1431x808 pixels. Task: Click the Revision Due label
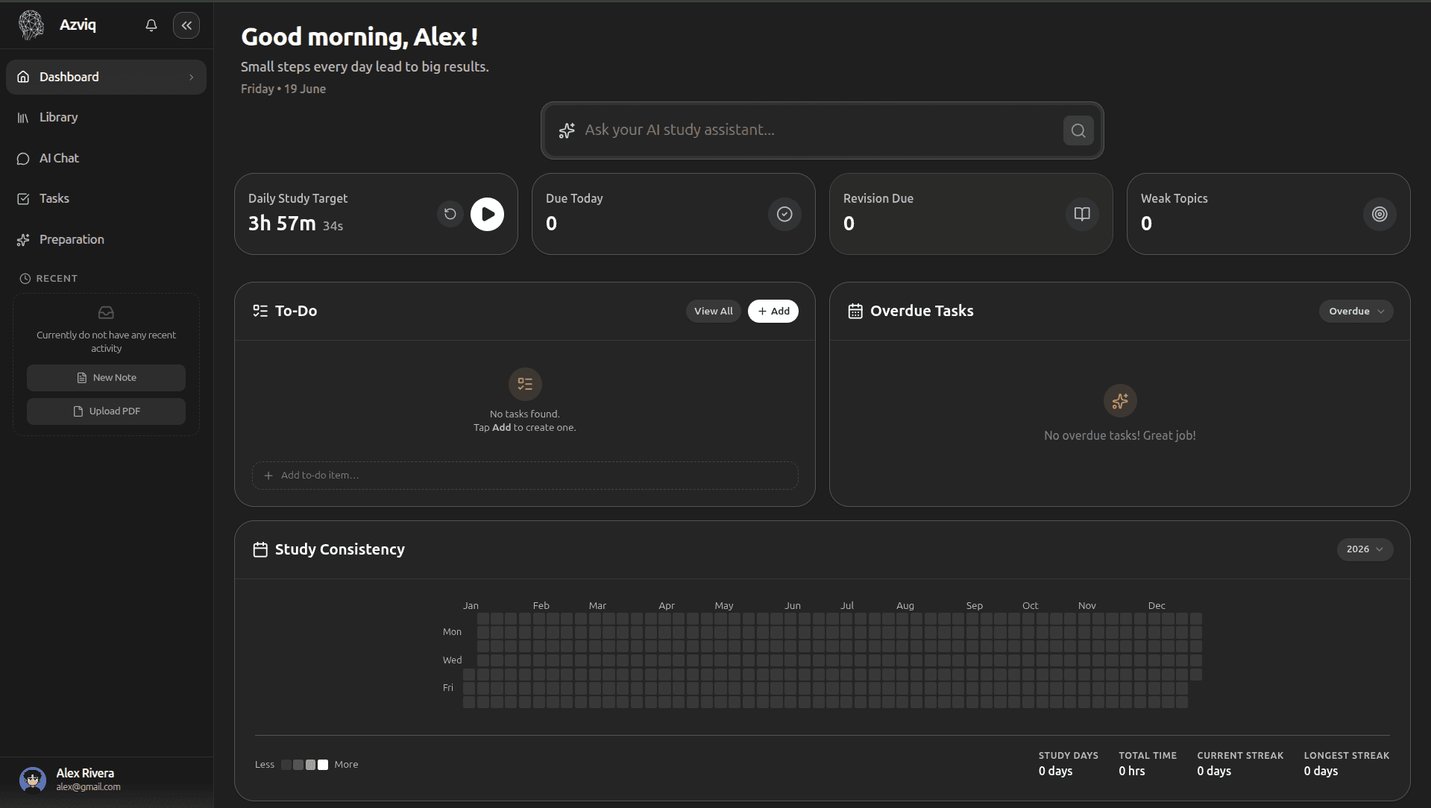[878, 198]
